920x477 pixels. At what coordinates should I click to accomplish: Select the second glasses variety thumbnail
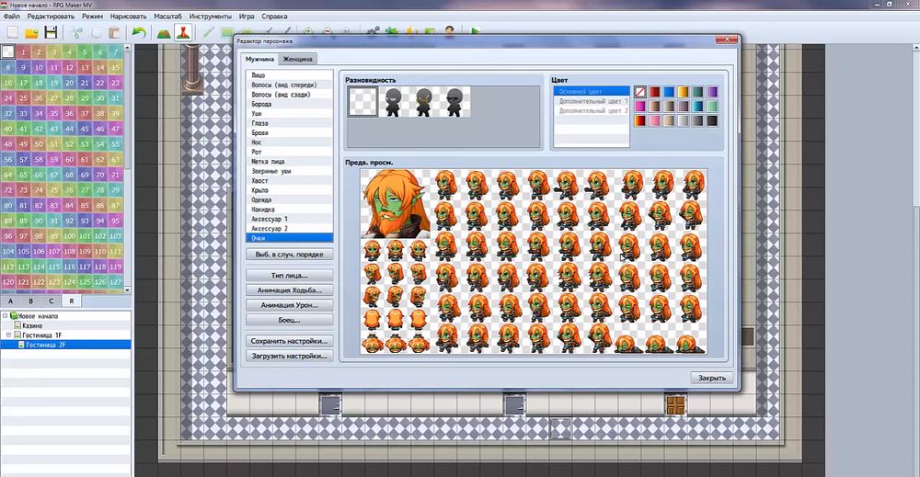[393, 101]
